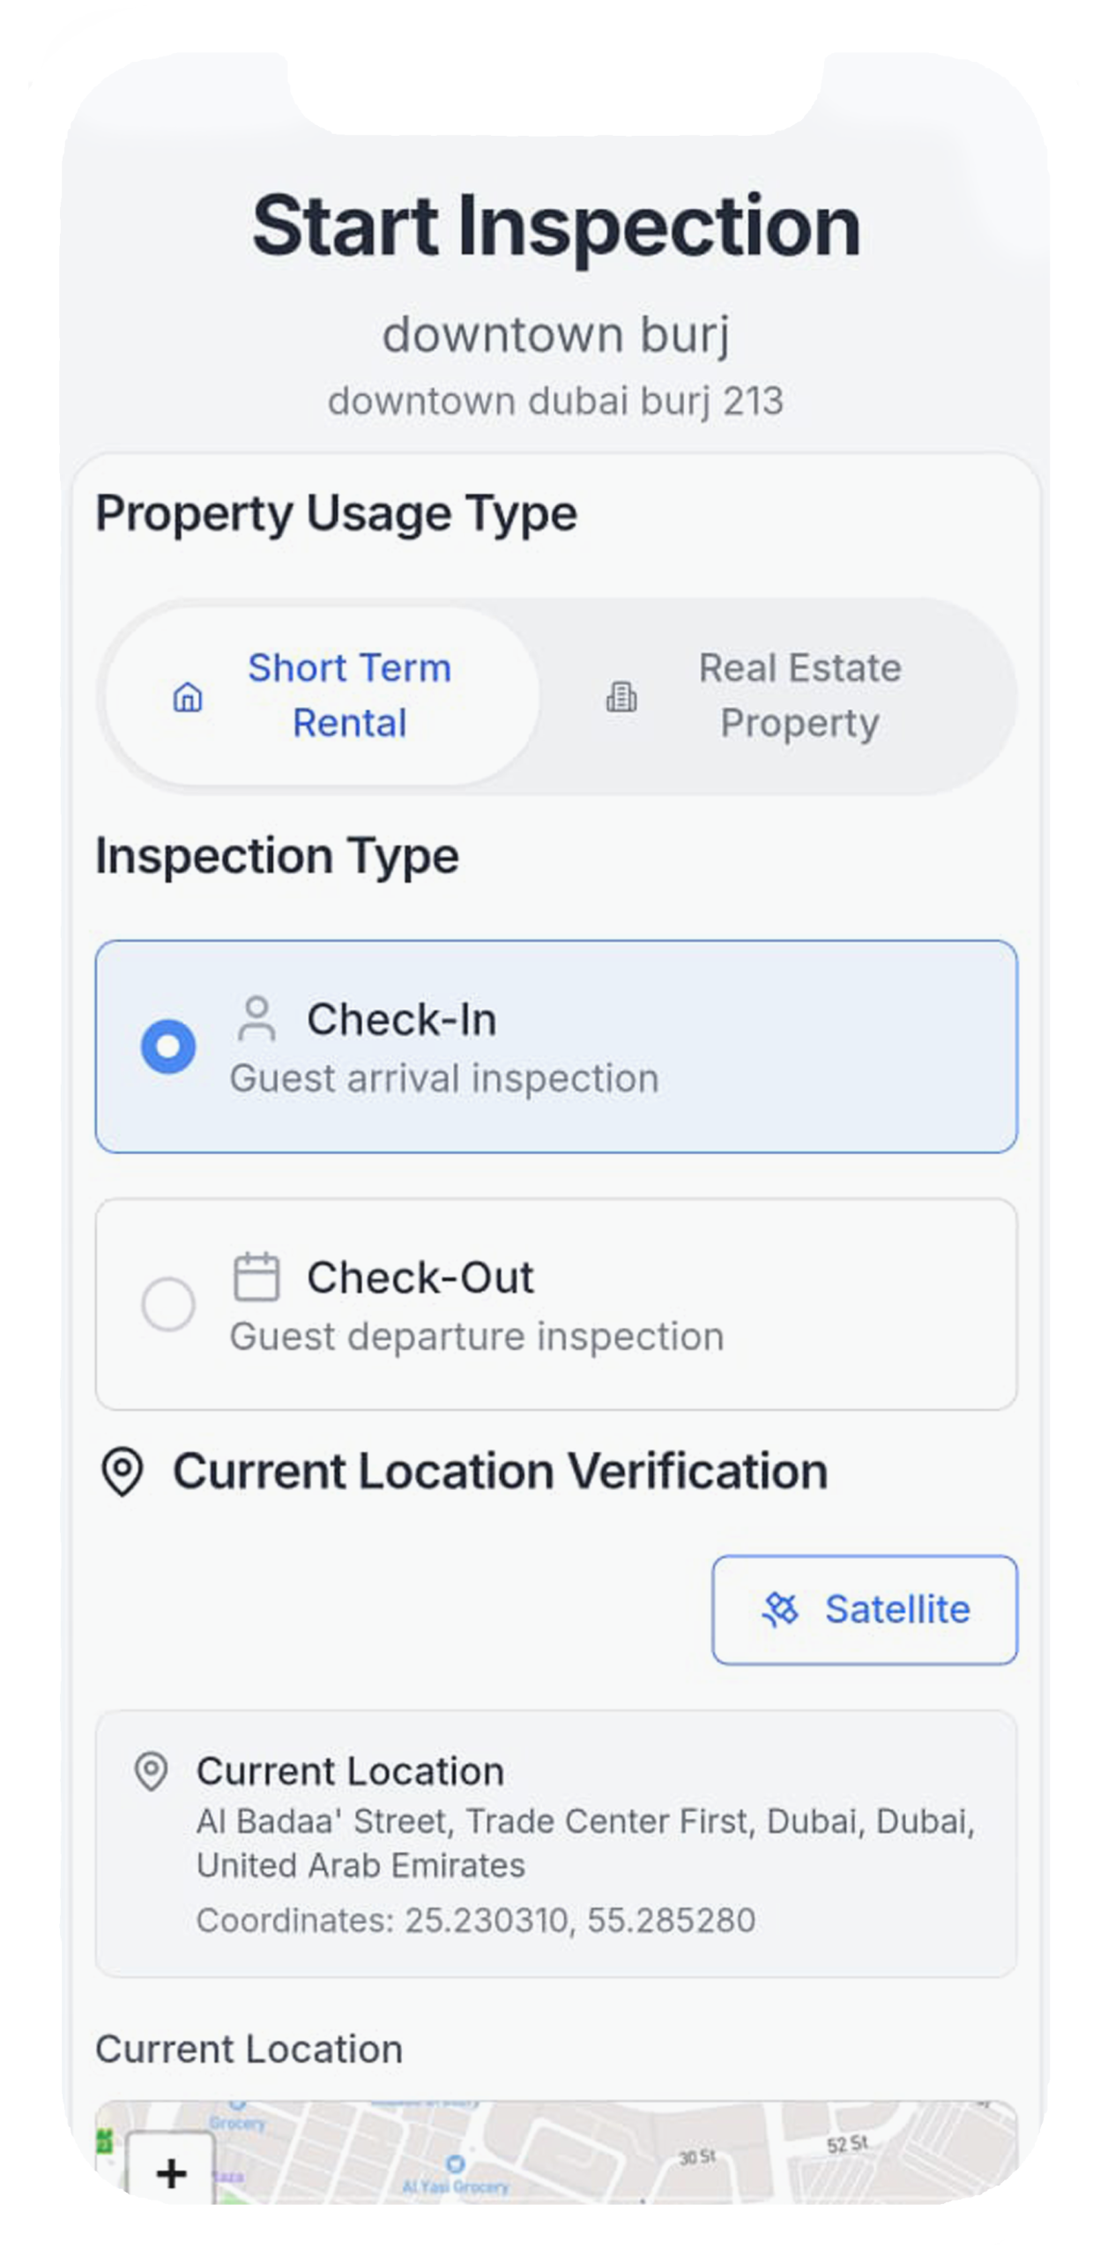Click the person icon next to Check-In
Image resolution: width=1115 pixels, height=2257 pixels.
point(256,1019)
